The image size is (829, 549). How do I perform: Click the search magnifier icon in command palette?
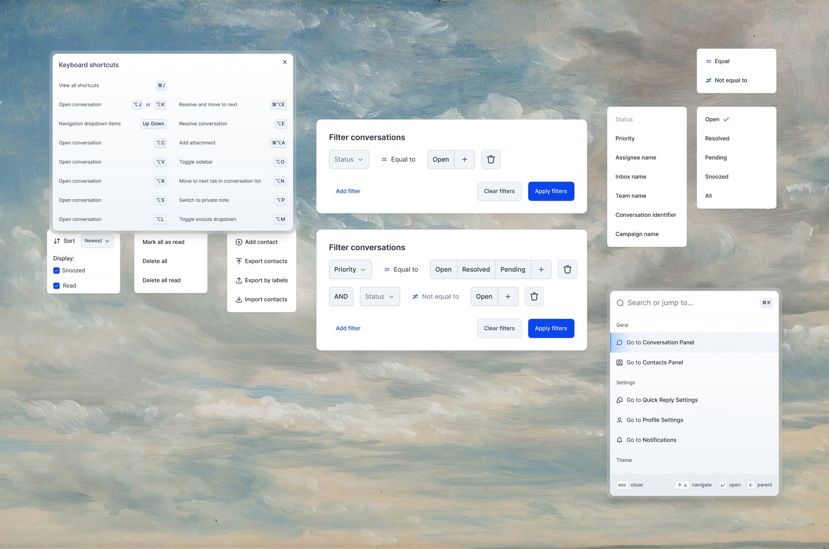point(620,303)
